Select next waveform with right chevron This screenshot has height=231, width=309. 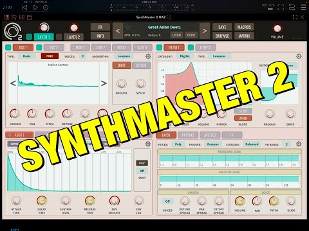104,83
